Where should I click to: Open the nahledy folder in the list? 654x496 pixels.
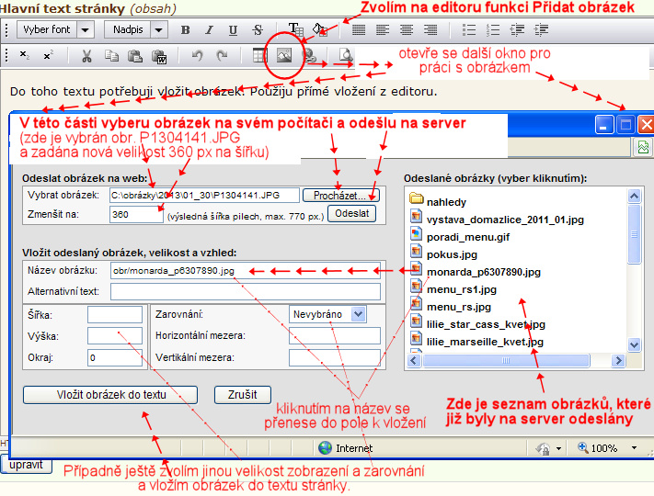click(445, 201)
